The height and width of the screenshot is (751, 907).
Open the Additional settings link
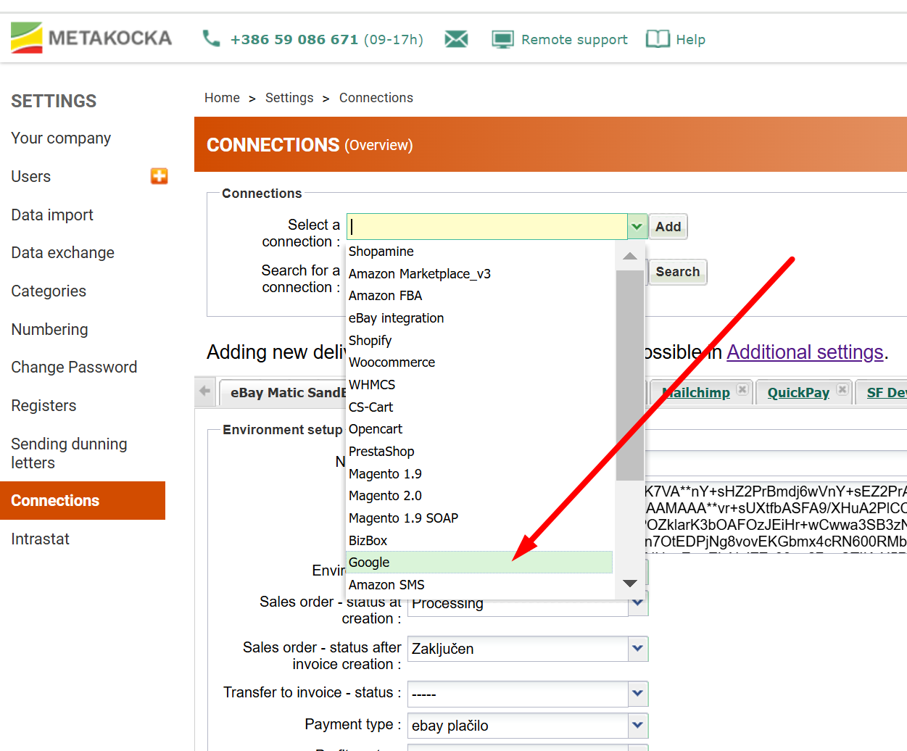(805, 352)
